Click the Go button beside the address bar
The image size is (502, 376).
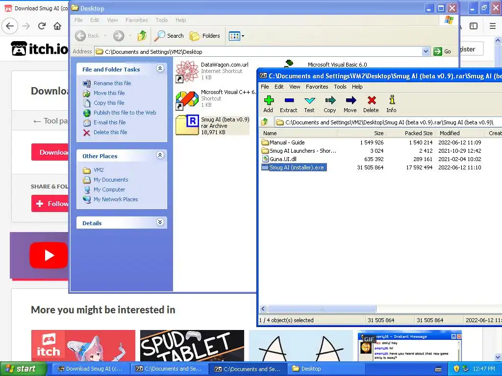[443, 51]
